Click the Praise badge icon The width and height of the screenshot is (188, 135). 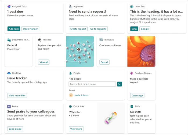click(9, 106)
